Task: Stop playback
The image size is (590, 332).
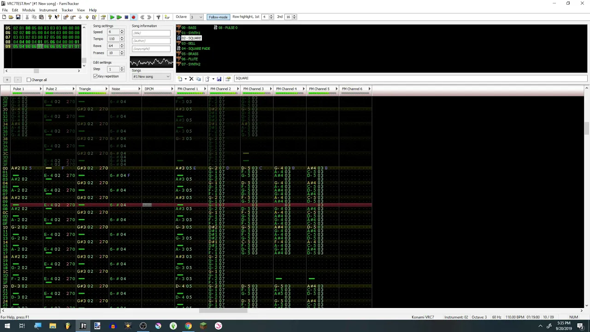Action: click(x=126, y=17)
